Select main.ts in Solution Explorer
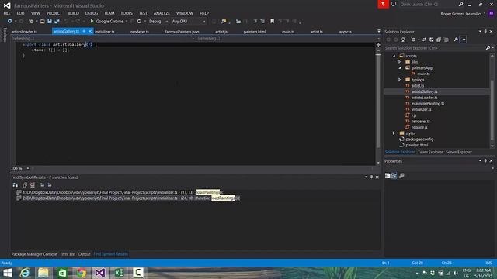 [423, 74]
